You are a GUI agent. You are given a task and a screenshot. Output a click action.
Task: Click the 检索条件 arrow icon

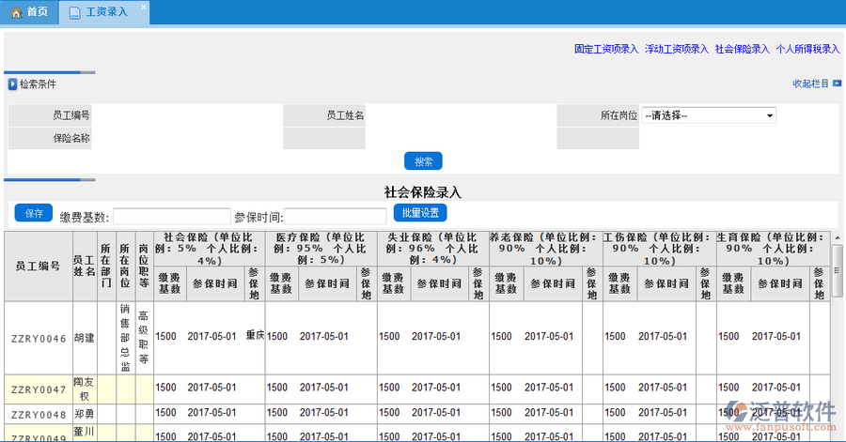[x=12, y=84]
